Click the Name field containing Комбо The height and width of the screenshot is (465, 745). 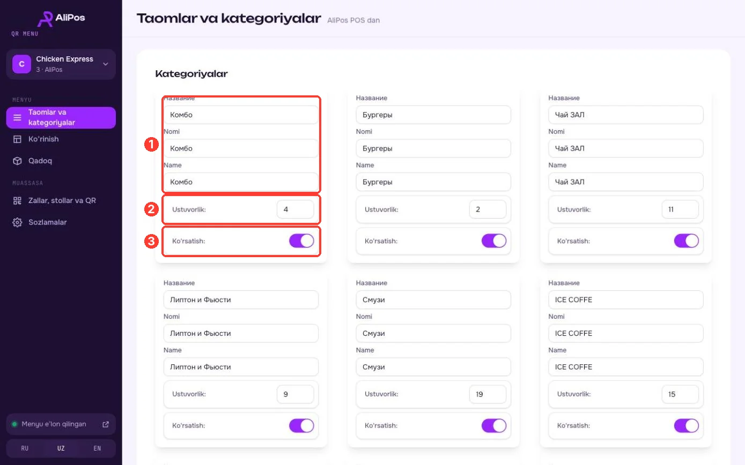(x=241, y=182)
